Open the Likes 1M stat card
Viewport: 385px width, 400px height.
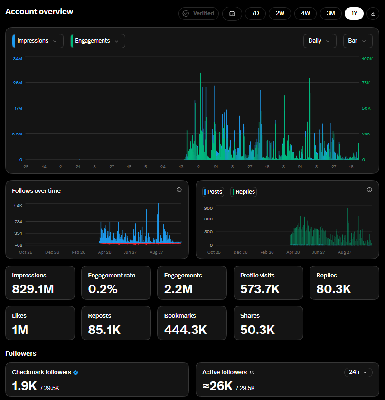40,323
